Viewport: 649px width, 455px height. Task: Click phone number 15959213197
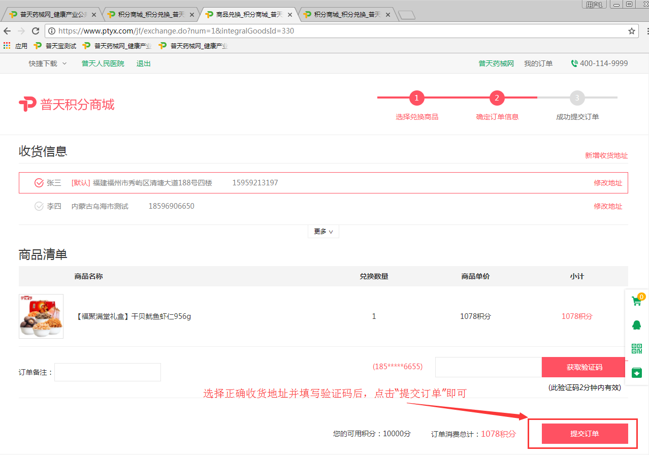pos(255,183)
